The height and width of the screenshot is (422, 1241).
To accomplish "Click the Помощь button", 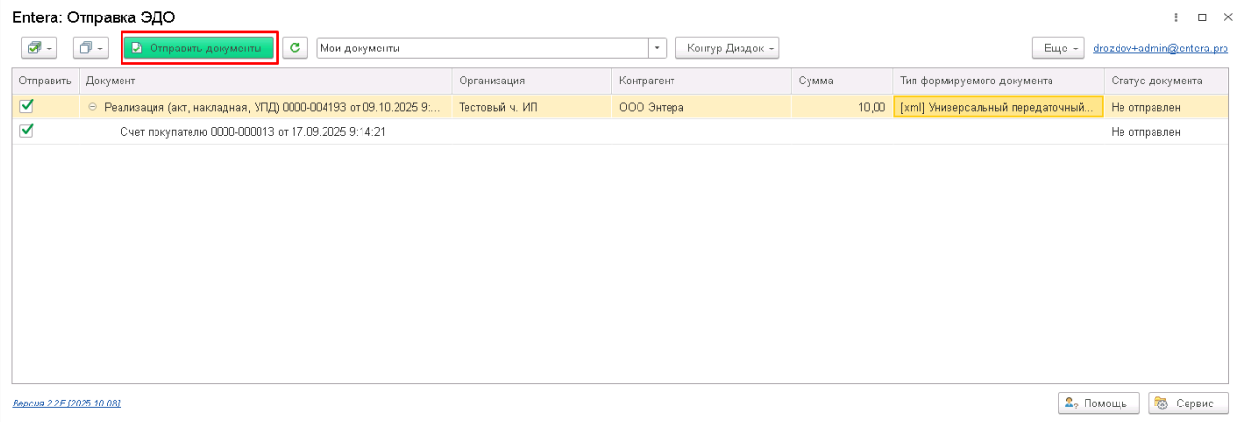I will (1097, 403).
